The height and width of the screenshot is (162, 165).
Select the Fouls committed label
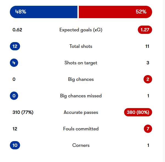(81, 129)
